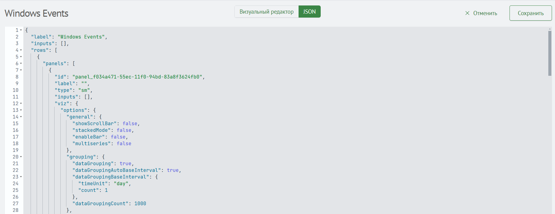Click the dataGroupingCount value 1000
This screenshot has height=214, width=555.
click(140, 203)
